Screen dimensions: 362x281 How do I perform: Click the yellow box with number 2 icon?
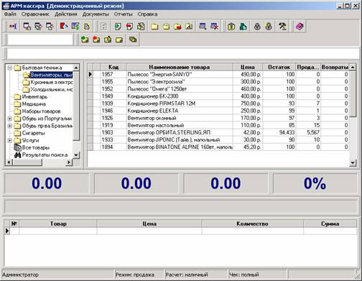click(x=231, y=27)
